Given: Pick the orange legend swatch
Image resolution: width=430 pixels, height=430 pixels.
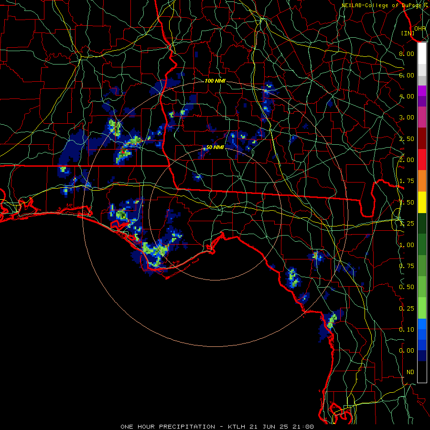Looking at the screenshot, I should coord(422,181).
